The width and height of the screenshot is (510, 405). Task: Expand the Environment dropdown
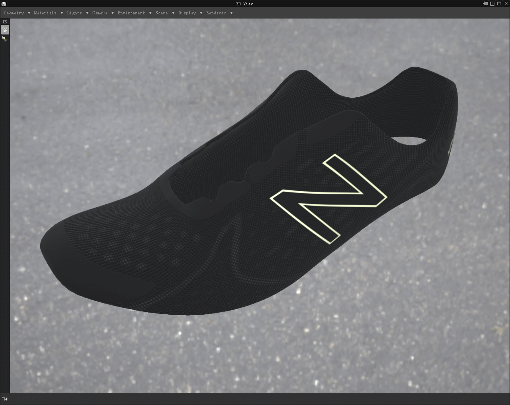134,13
